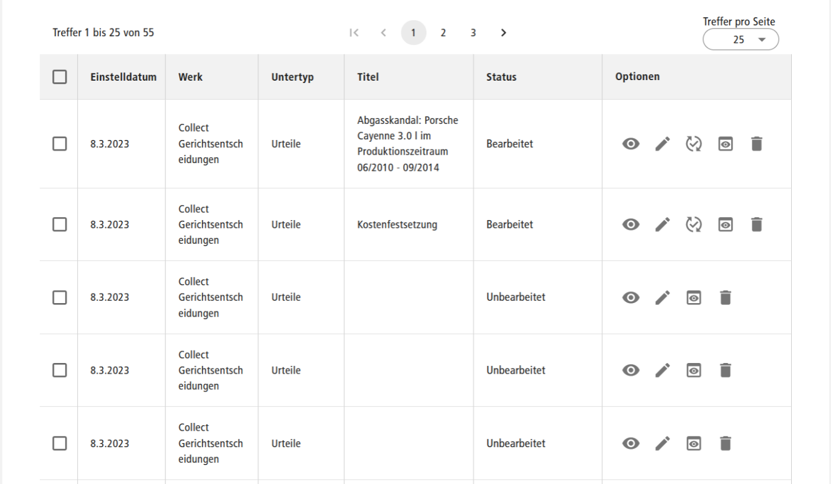Image resolution: width=831 pixels, height=484 pixels.
Task: Open the eye preview icon for the Abgasskandal entry
Action: click(631, 143)
